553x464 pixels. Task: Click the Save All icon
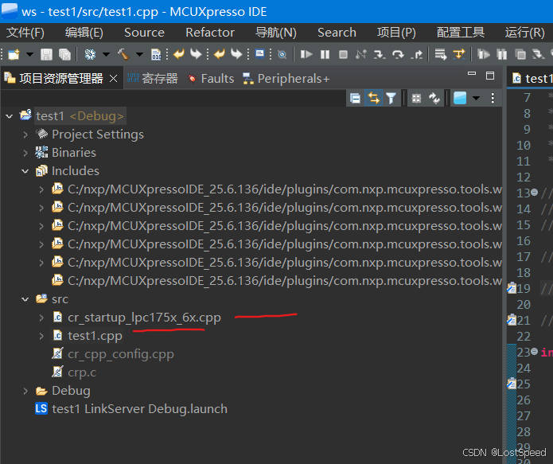click(64, 54)
